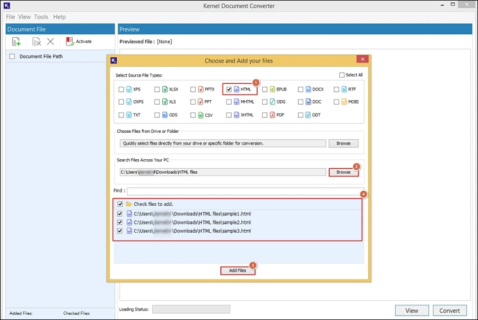Click the CSV file type icon

(x=201, y=115)
